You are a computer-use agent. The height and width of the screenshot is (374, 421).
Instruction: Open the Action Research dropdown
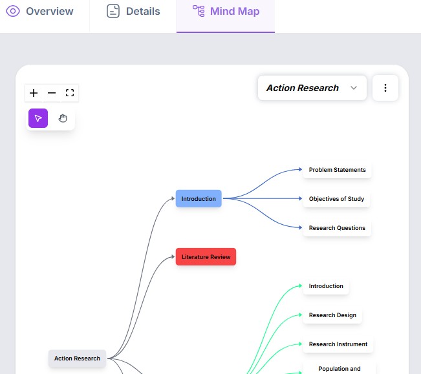tap(312, 88)
